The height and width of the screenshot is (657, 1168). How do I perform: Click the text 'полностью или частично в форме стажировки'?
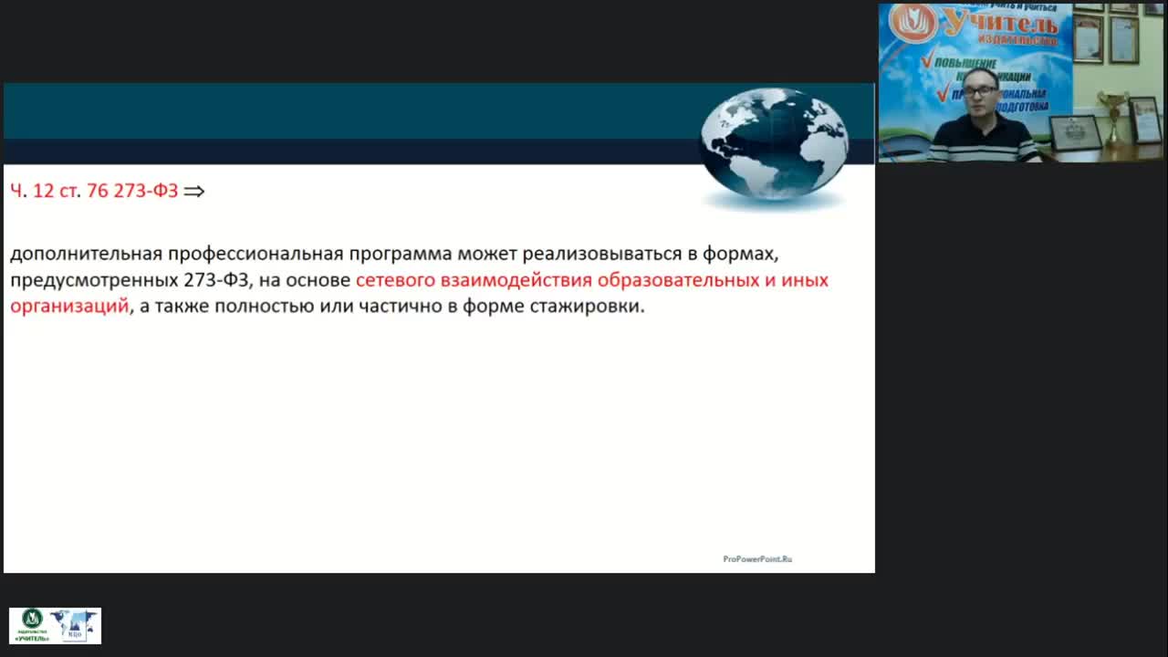coord(429,307)
